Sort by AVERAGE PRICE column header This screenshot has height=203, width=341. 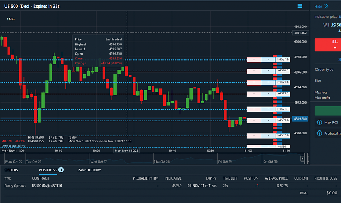[x=276, y=178]
